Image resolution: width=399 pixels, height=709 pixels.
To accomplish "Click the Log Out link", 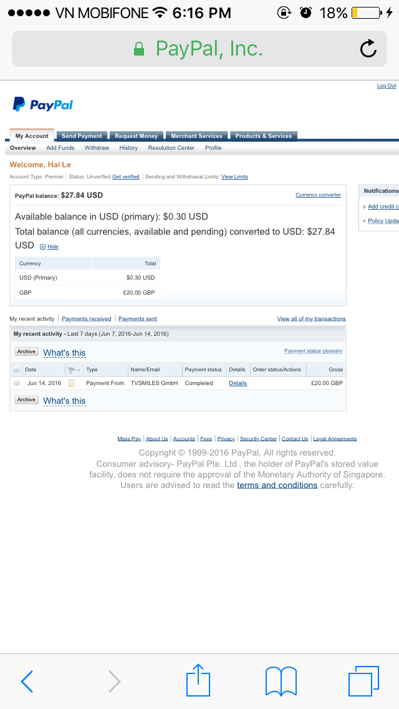I will [x=387, y=86].
